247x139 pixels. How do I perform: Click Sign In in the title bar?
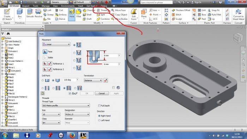point(196,2)
